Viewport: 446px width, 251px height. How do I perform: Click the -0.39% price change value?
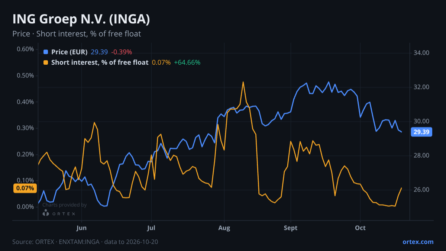point(122,52)
